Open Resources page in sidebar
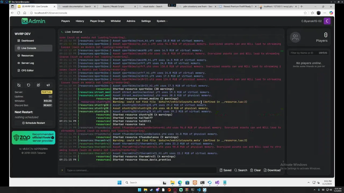Viewport: 344px width, 193px height. click(33, 55)
